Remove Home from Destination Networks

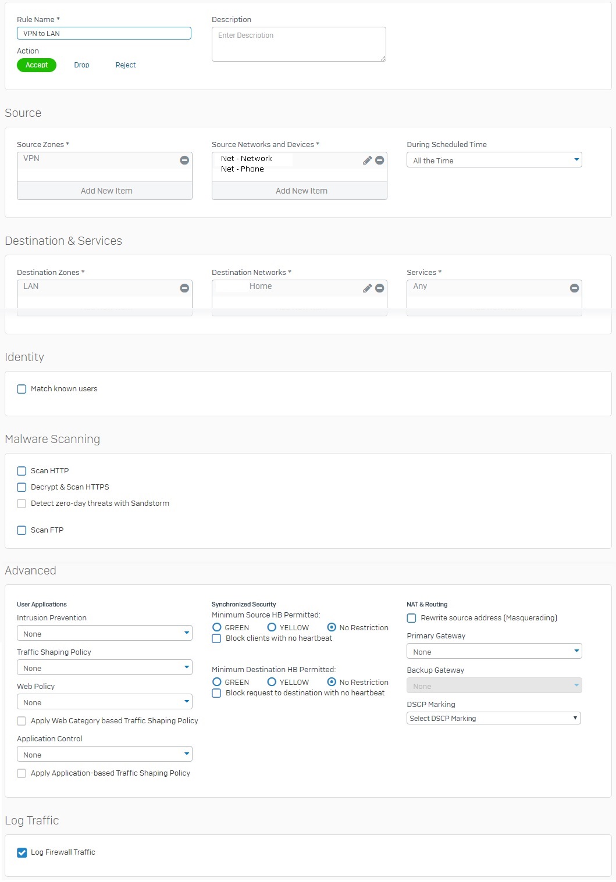click(379, 288)
